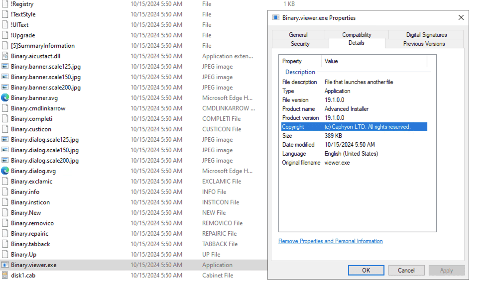Click the Binary.info file icon
Viewport: 502px width, 281px height.
click(5, 192)
